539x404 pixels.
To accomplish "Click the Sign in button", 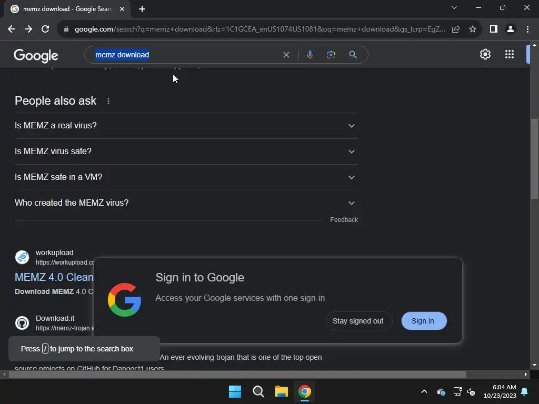I will tap(424, 321).
